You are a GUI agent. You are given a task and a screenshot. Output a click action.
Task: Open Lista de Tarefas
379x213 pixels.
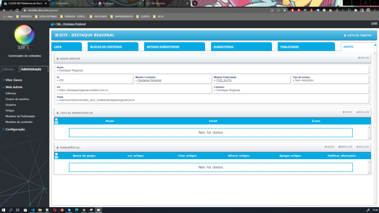point(358,35)
